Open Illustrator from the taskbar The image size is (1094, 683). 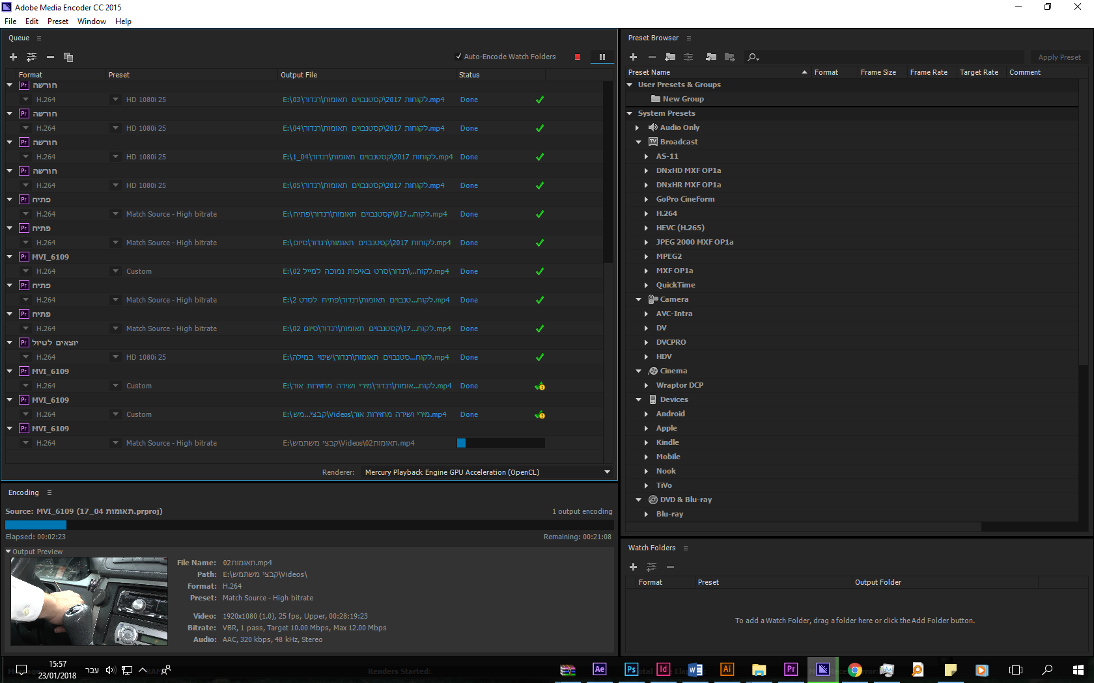pos(727,669)
